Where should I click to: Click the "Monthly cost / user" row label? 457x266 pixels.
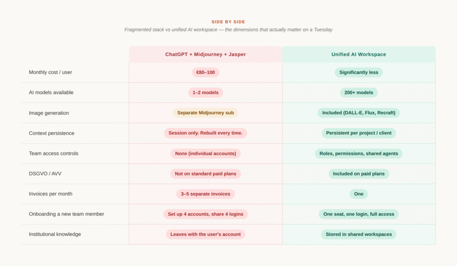point(50,72)
